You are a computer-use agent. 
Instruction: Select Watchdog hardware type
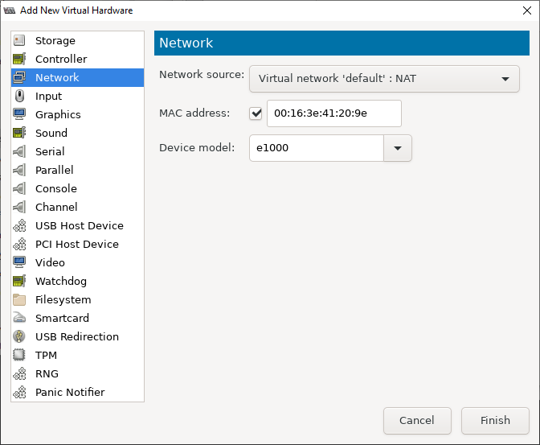click(x=60, y=281)
